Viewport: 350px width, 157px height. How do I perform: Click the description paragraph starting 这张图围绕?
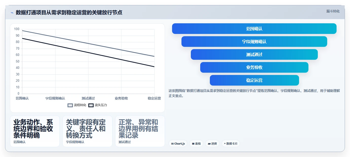(x=254, y=93)
